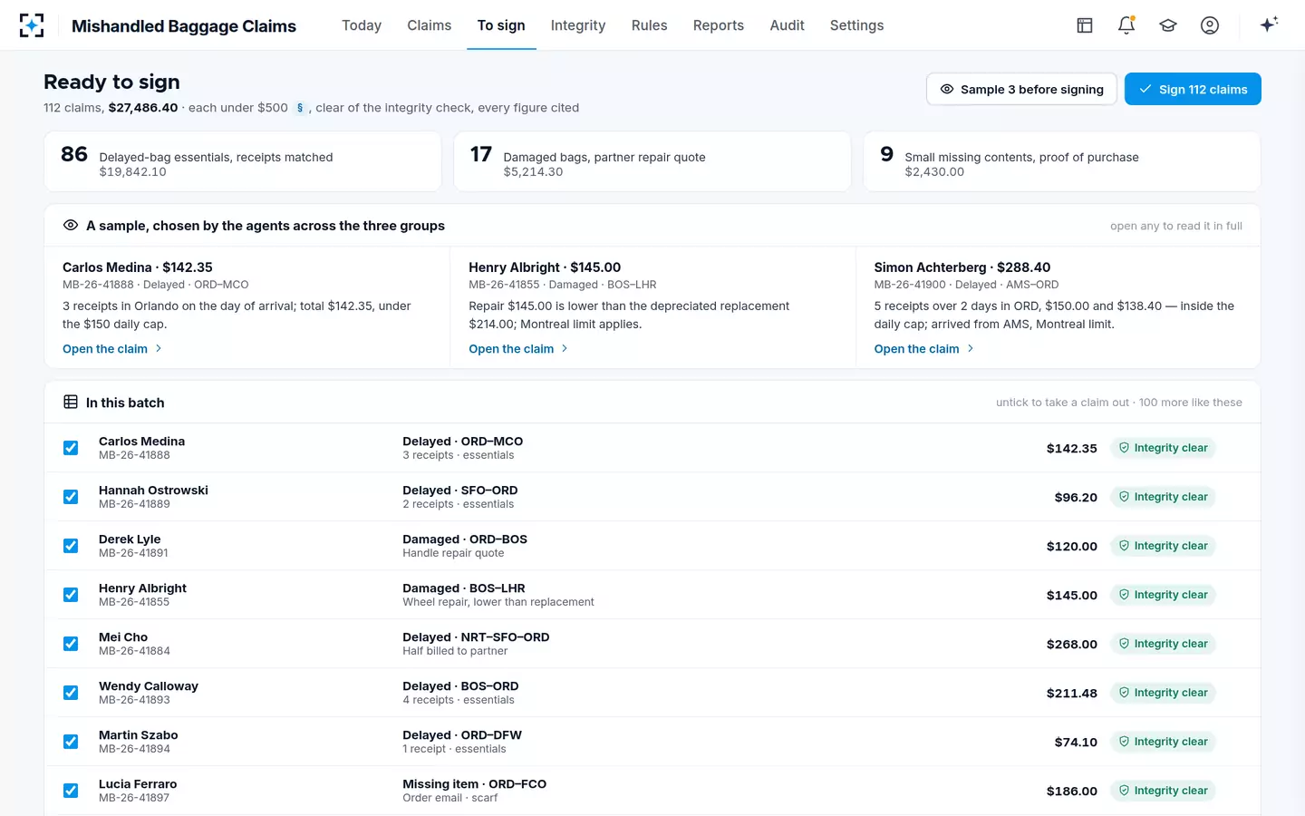Untick Derek Lyle's claim checkbox
The width and height of the screenshot is (1305, 816).
tap(71, 546)
